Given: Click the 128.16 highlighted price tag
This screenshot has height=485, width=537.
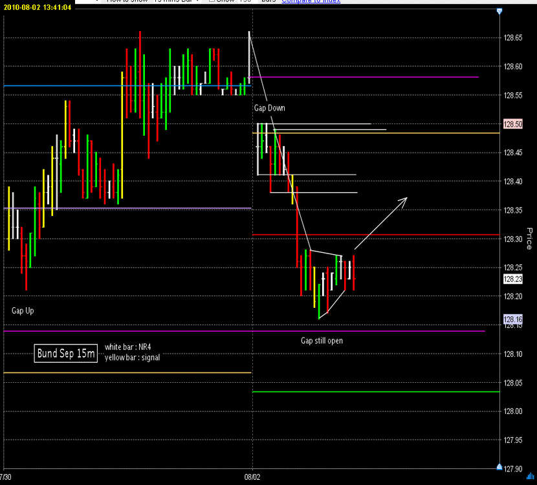Looking at the screenshot, I should (513, 319).
